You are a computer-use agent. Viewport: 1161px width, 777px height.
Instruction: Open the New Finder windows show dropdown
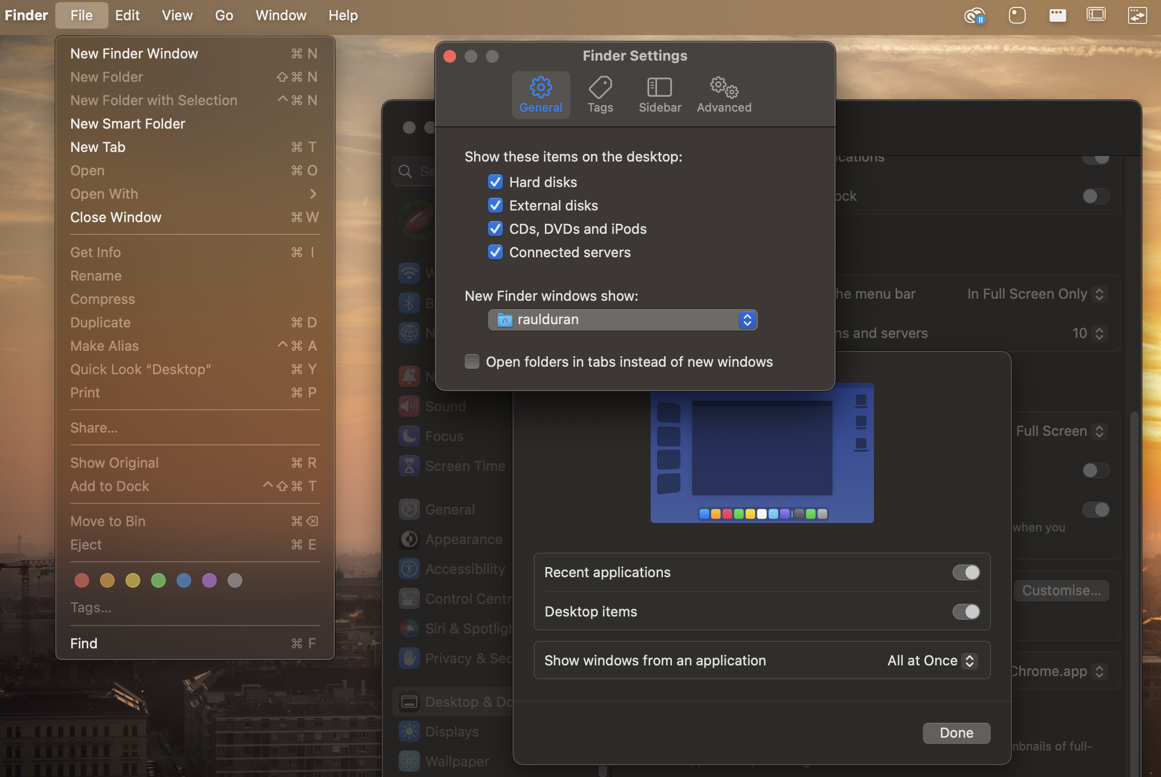(747, 319)
